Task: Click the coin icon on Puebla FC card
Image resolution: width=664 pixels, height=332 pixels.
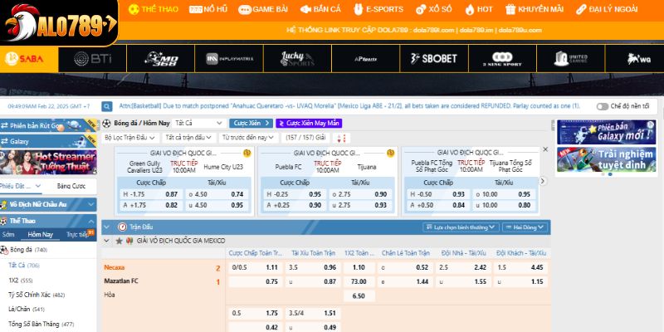Action: coord(390,153)
